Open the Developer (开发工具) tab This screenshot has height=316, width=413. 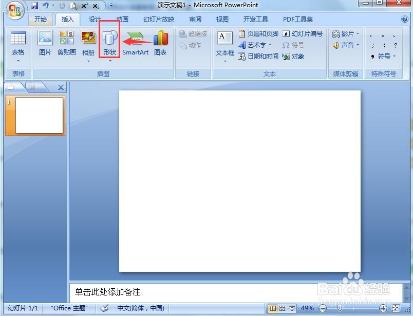coord(256,19)
